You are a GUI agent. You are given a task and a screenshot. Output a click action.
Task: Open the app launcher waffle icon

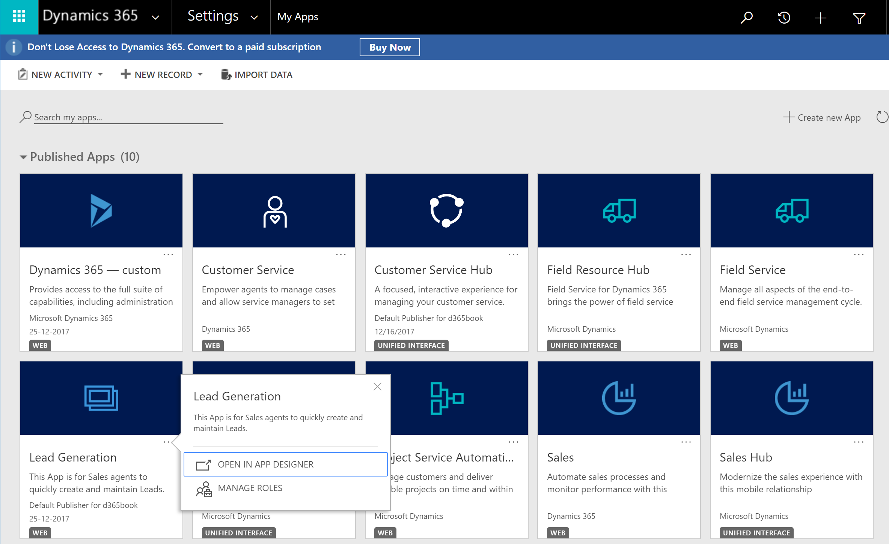(19, 16)
